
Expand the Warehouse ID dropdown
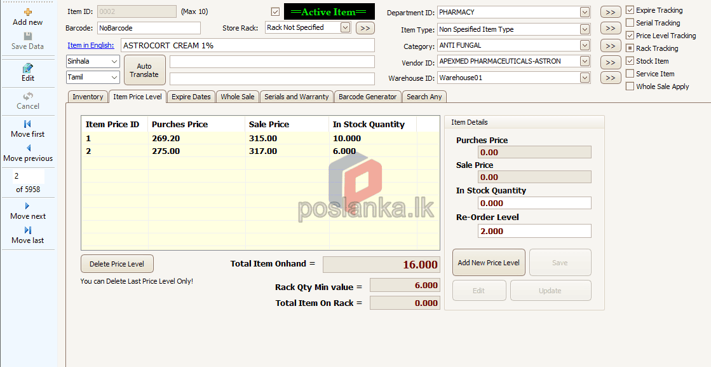[585, 78]
